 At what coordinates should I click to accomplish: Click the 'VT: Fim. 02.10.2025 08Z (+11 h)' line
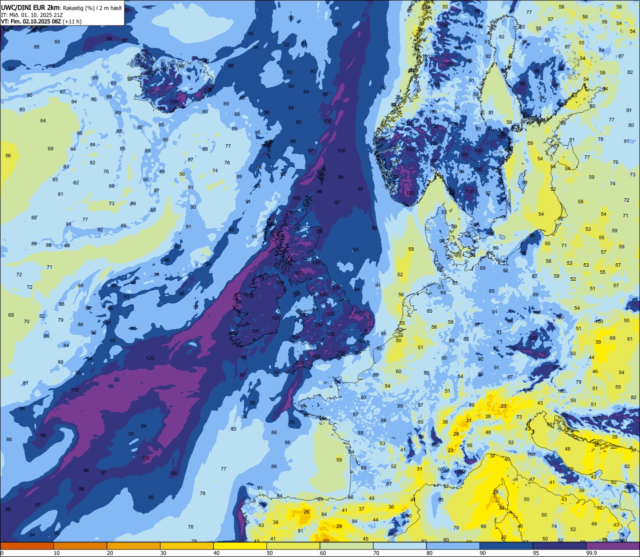(x=41, y=21)
